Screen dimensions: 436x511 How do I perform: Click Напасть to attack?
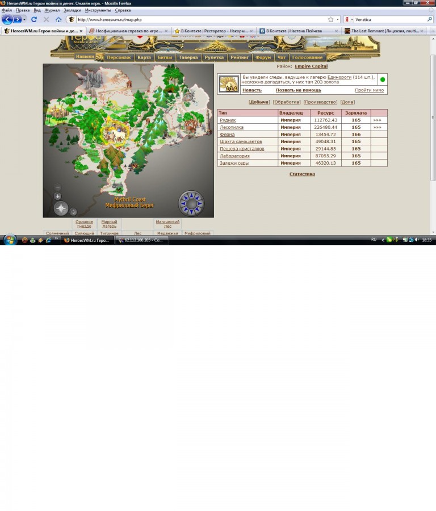click(252, 90)
